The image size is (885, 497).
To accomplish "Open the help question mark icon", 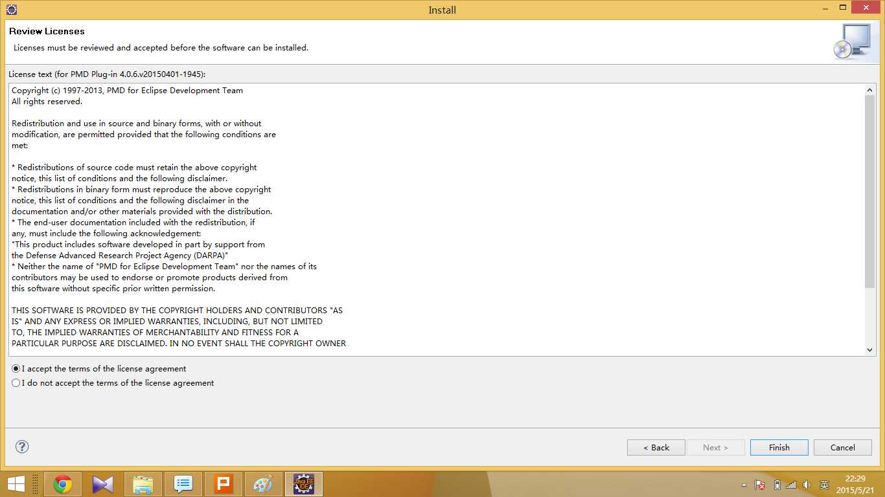I will click(x=22, y=447).
